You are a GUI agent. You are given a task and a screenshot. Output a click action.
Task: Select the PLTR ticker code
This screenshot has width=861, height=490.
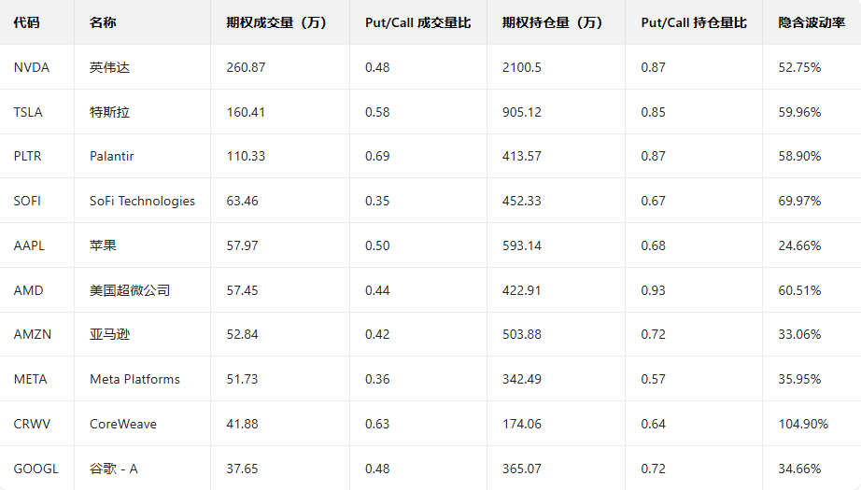(x=28, y=156)
